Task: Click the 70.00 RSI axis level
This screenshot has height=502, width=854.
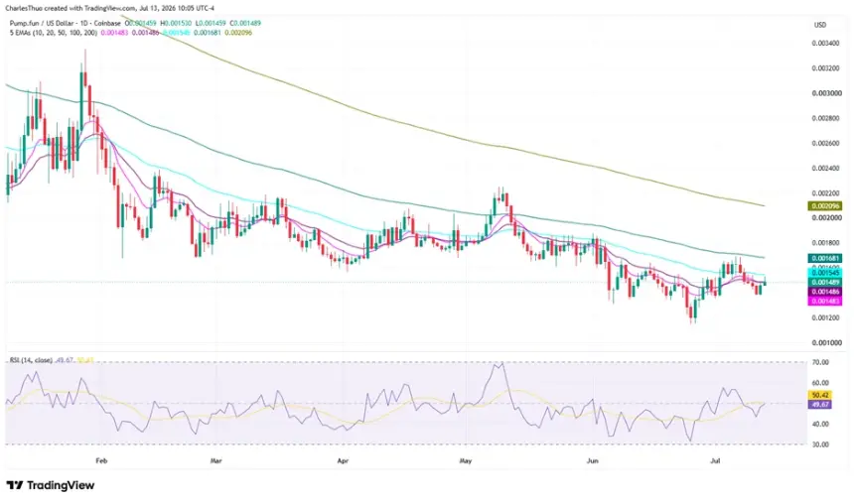Action: coord(820,362)
